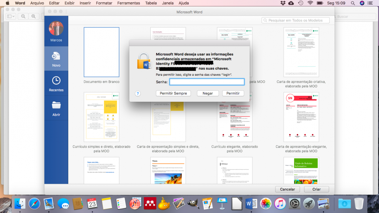Click zoom out button in Preview toolbar

pos(23,16)
